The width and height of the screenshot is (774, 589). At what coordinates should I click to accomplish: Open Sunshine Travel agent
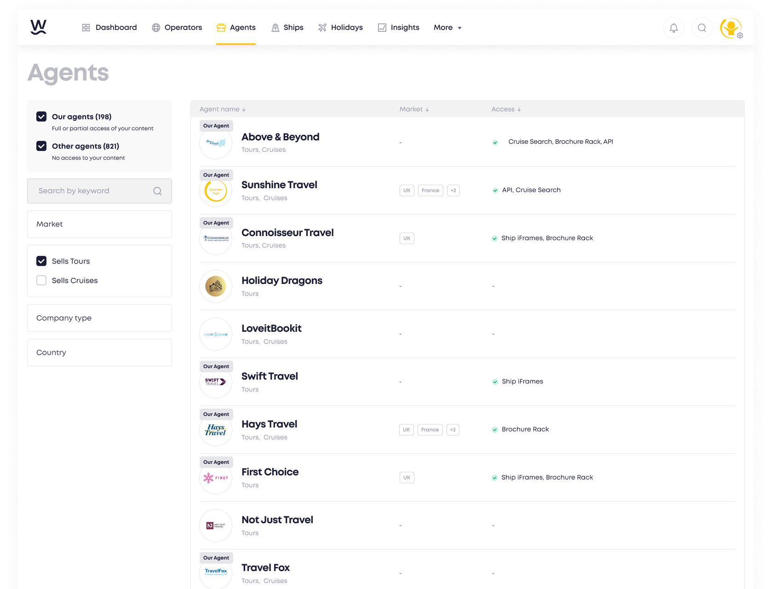279,185
